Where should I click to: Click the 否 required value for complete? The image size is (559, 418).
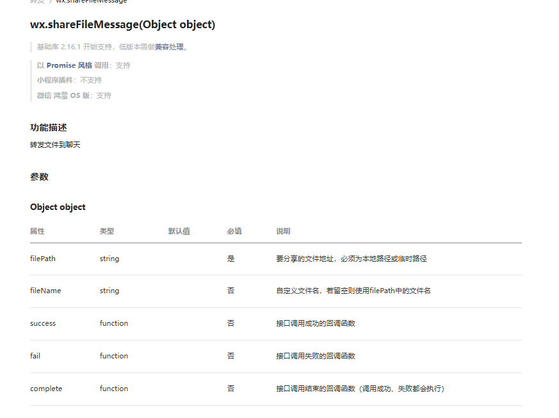pos(231,389)
